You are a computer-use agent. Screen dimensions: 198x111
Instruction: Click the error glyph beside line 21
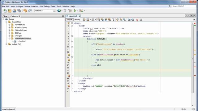pyautogui.click(x=69, y=76)
